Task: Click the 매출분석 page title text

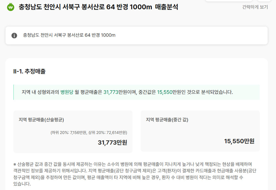Action: pyautogui.click(x=166, y=7)
